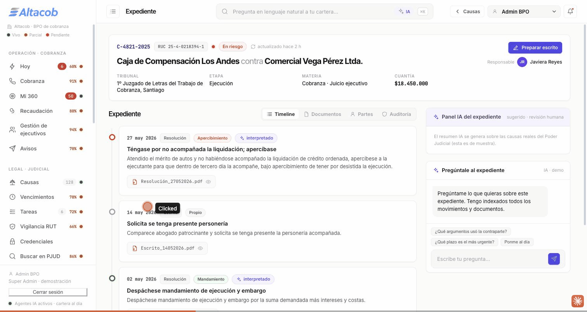Click the Apercibimiento tag
This screenshot has width=587, height=312.
coord(212,138)
